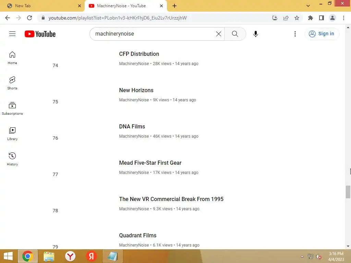Viewport: 351px width, 263px height.
Task: Go back with the browser back arrow
Action: coord(8,18)
